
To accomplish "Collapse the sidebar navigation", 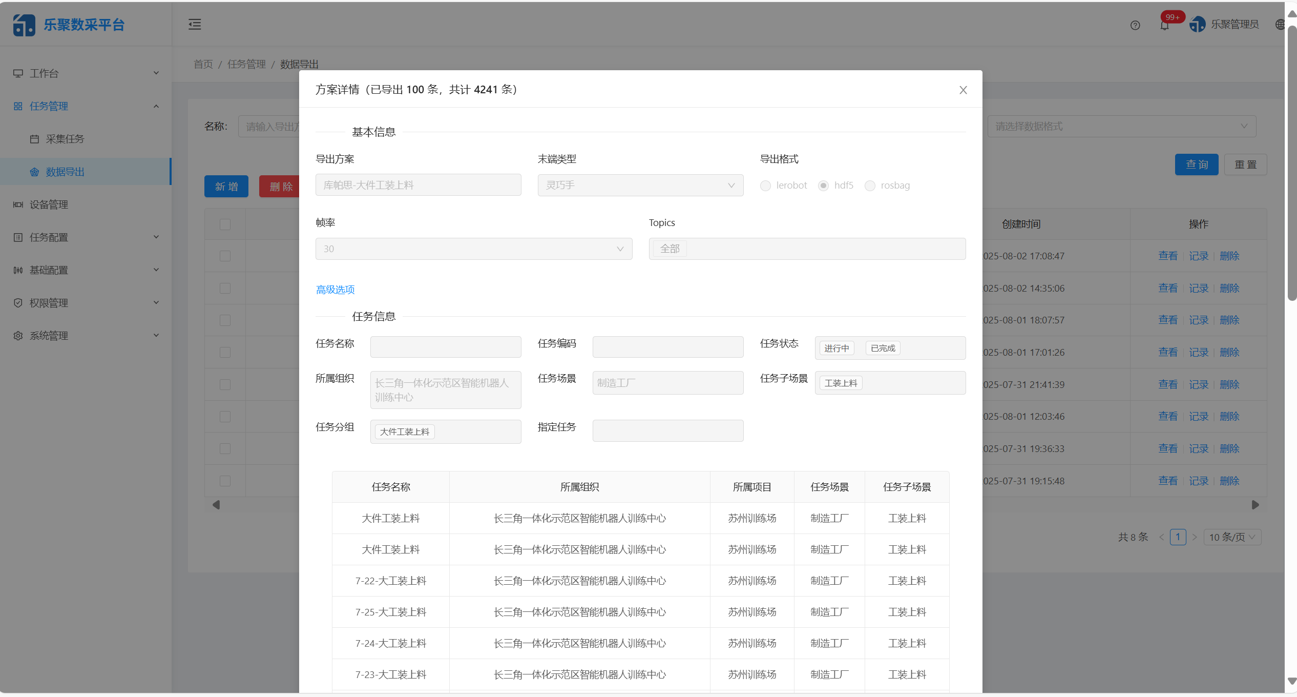I will pos(194,24).
